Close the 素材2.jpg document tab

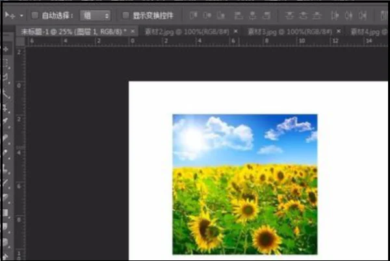tap(235, 31)
